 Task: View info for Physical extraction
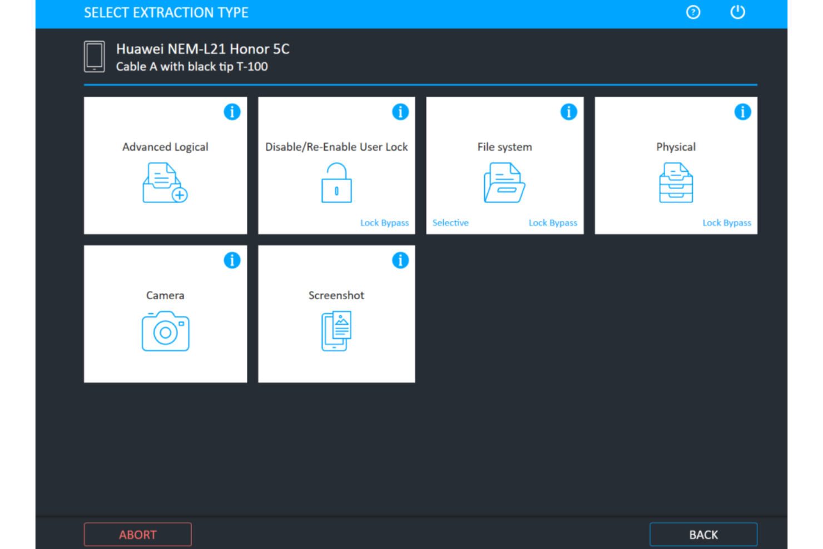click(x=742, y=112)
